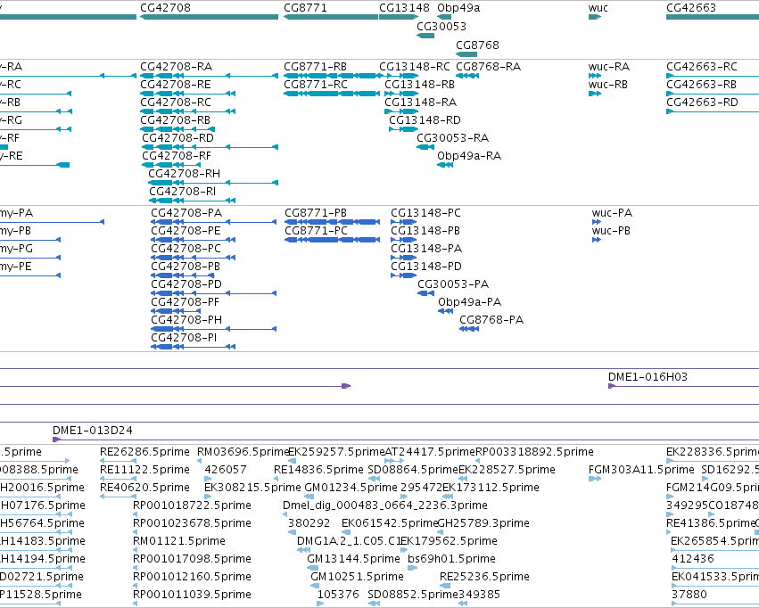Viewport: 759px width, 608px height.
Task: Select protein Obp49a-PA
Action: tap(469, 302)
